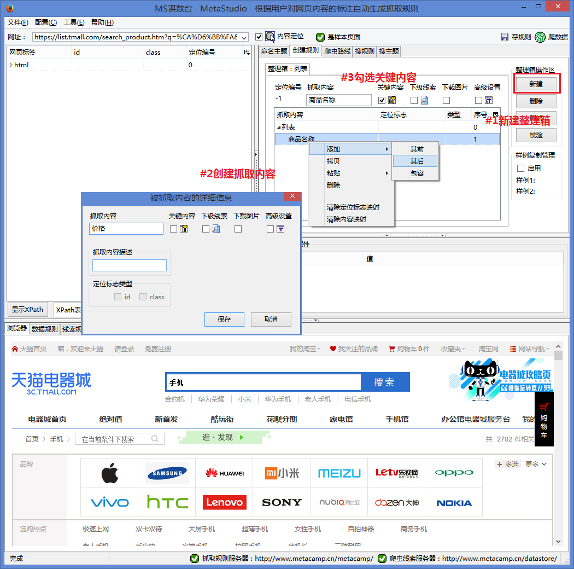The width and height of the screenshot is (574, 569).
Task: Click green status icon beside 抓取规则服务器
Action: click(195, 559)
